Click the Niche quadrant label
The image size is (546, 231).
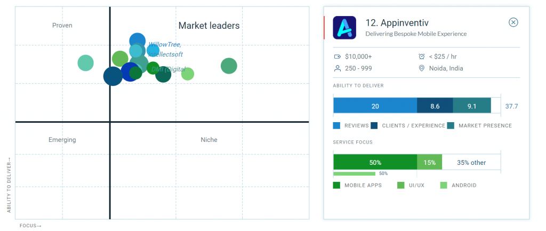pos(209,140)
